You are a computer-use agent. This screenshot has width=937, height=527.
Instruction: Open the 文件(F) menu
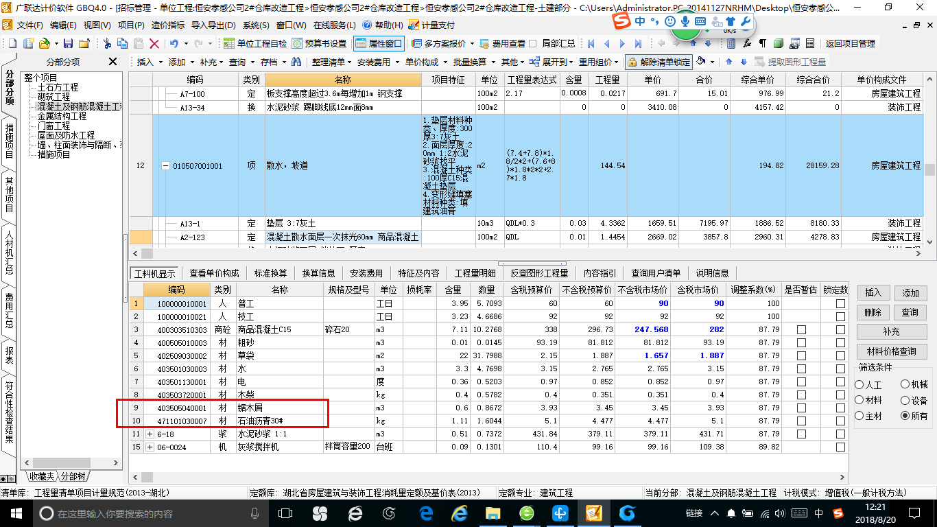click(x=29, y=25)
